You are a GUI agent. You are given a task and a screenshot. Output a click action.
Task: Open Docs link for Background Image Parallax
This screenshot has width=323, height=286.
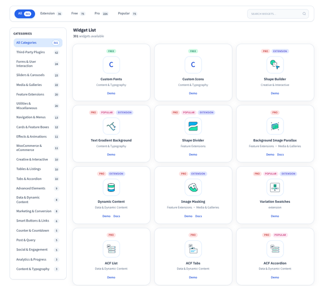[x=280, y=154]
